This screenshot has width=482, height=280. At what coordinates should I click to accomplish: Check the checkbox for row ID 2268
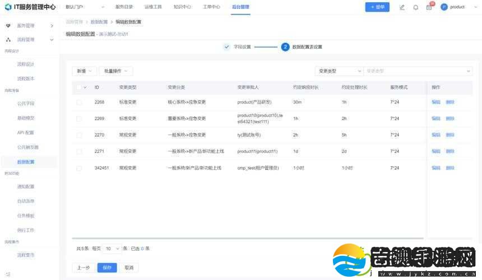(78, 102)
